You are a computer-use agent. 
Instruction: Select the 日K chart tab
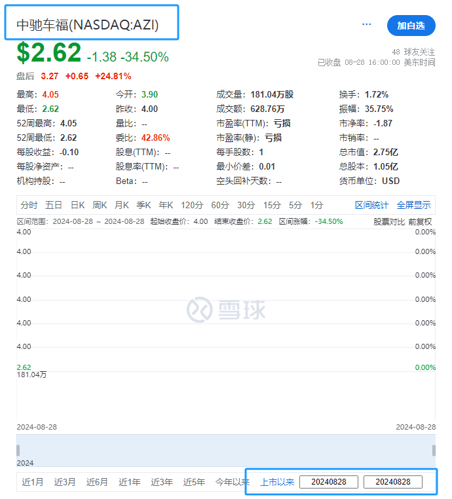pos(78,205)
